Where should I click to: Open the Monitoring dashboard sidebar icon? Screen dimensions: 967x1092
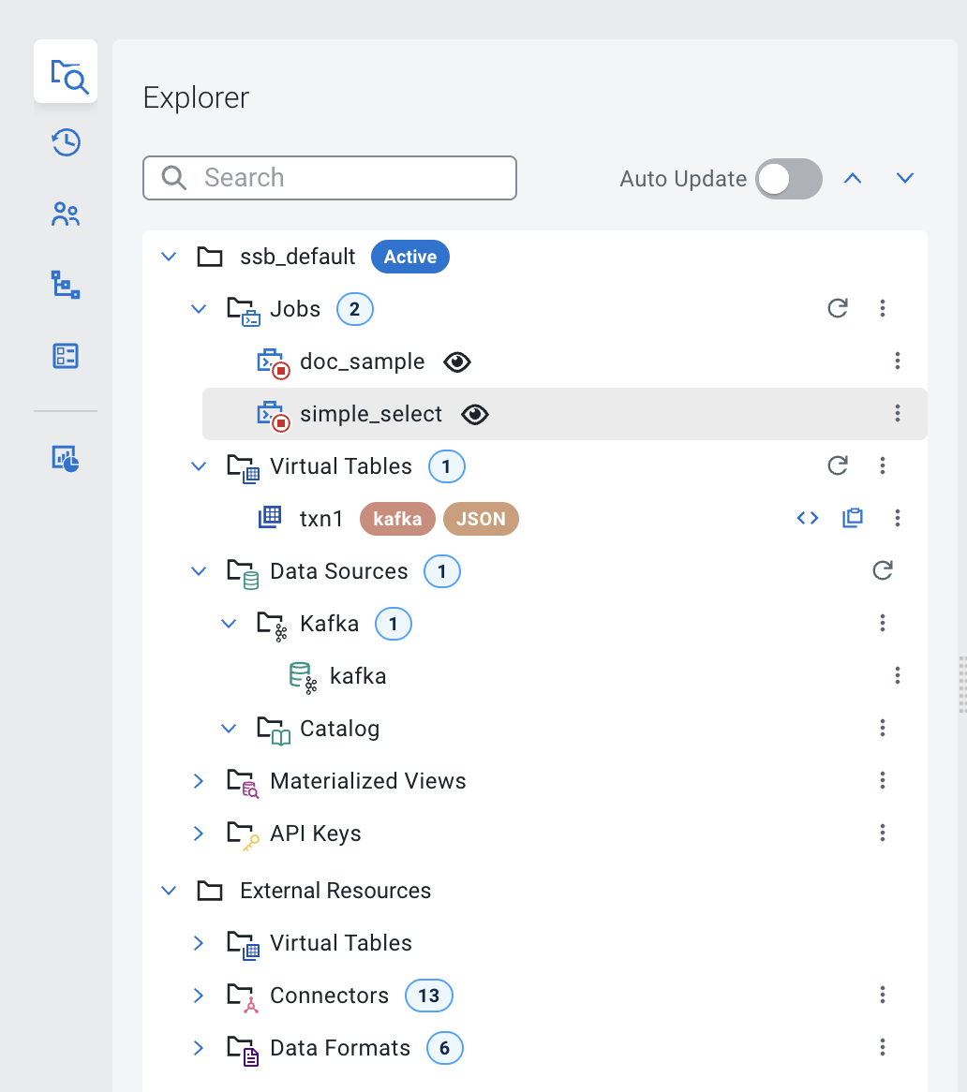(x=66, y=459)
